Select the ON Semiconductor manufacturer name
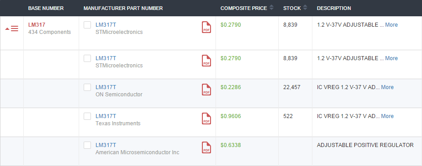422x166 pixels. 119,95
